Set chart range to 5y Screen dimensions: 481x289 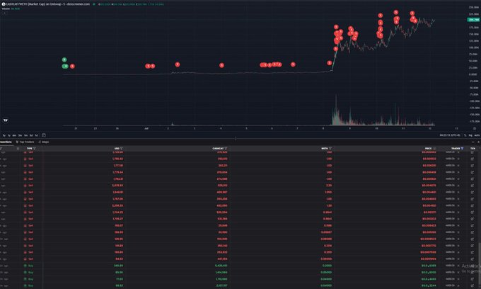4,135
